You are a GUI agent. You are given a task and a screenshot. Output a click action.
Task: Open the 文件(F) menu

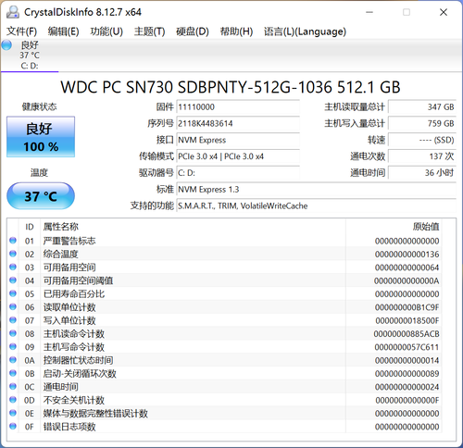(21, 31)
